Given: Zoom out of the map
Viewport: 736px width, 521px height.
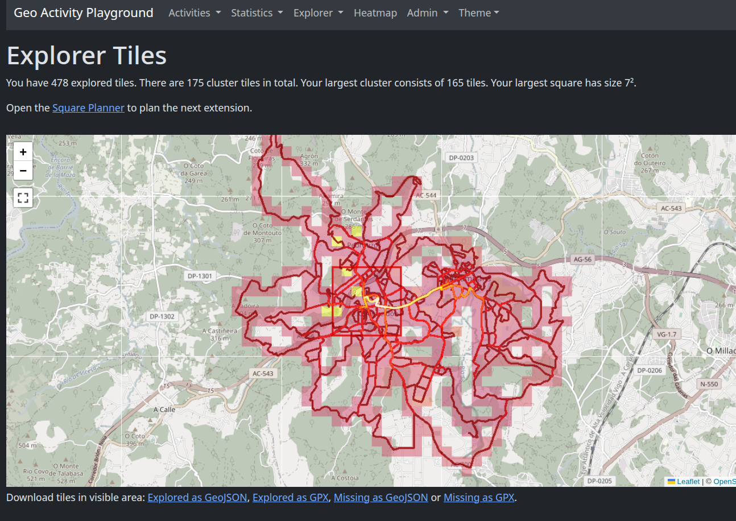Looking at the screenshot, I should 23,170.
